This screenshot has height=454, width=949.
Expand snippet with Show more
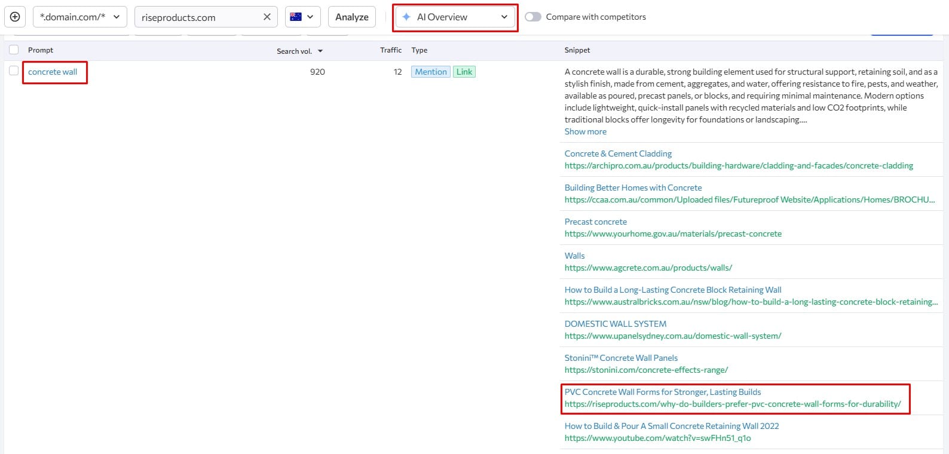click(585, 131)
